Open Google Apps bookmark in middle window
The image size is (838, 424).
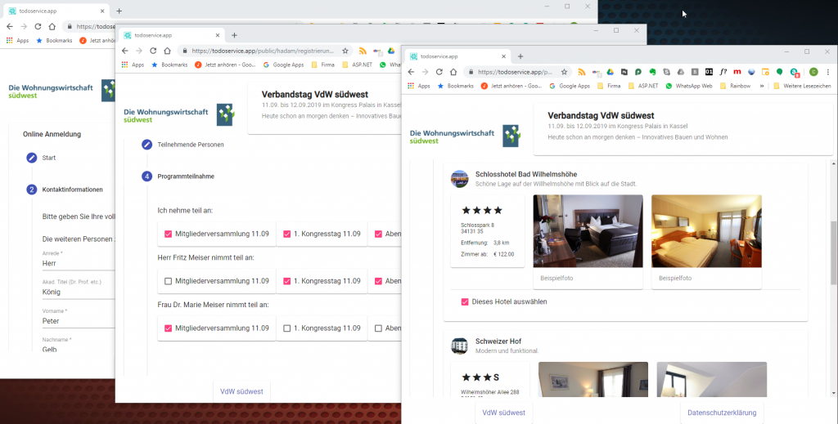point(282,65)
